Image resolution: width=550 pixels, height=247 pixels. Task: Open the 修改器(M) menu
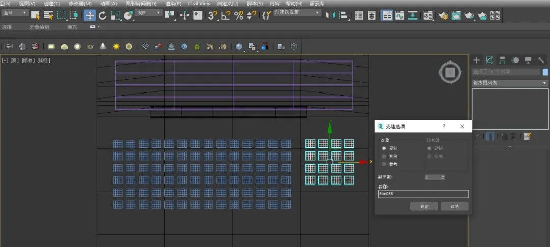80,3
